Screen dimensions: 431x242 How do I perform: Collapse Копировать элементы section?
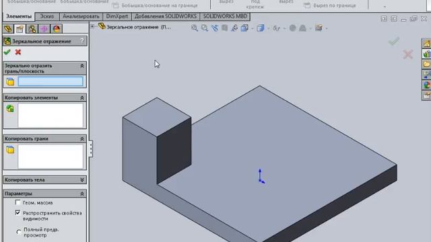tap(82, 97)
